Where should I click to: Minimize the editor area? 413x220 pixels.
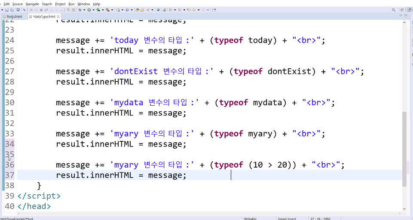point(401,16)
